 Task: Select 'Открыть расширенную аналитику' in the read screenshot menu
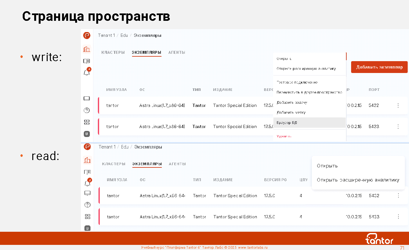358,180
